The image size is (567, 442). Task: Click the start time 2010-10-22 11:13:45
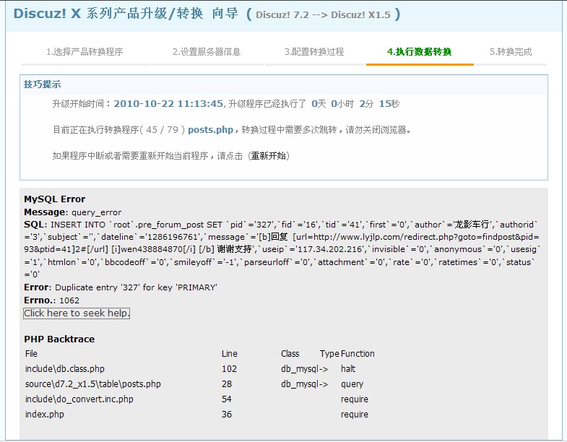(x=168, y=104)
